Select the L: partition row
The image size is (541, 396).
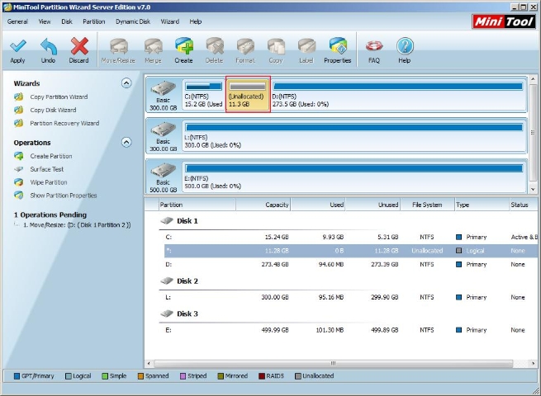pos(351,297)
